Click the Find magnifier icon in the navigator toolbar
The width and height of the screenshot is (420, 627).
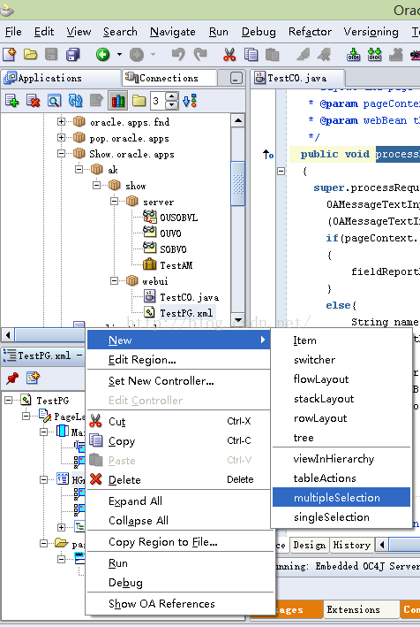[54, 101]
